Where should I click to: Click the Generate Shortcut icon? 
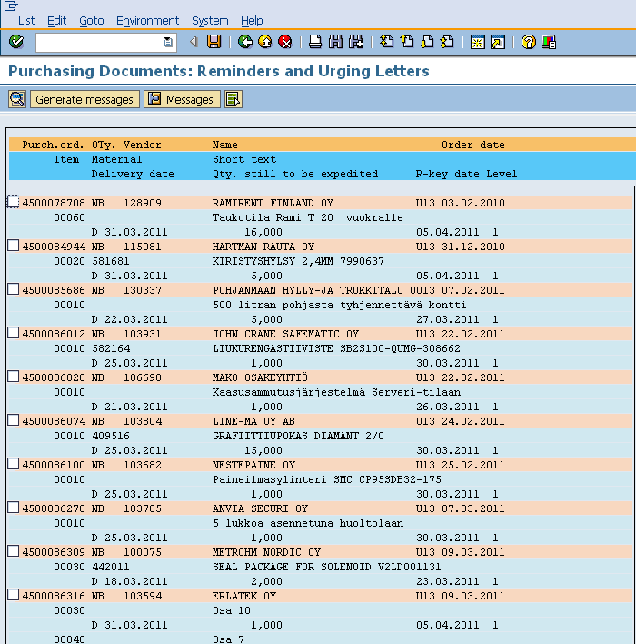tap(498, 42)
